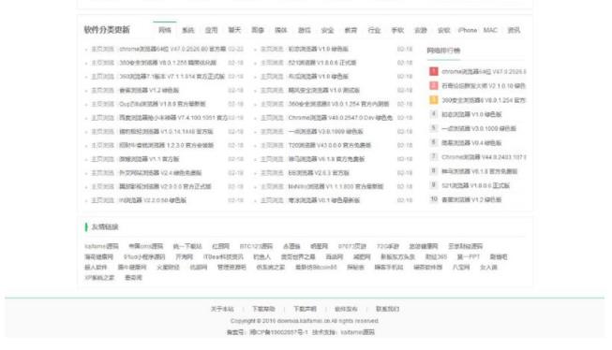This screenshot has width=612, height=350.
Task: Open the iPhone tab
Action: [x=468, y=30]
